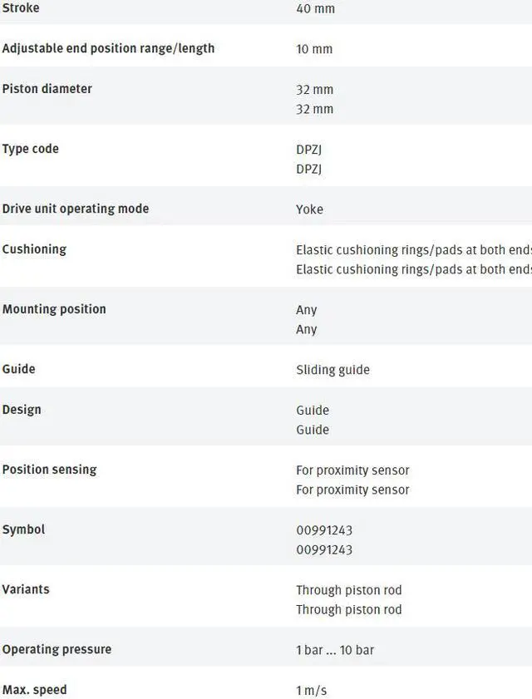
Task: Click the Operating pressure label
Action: [57, 649]
